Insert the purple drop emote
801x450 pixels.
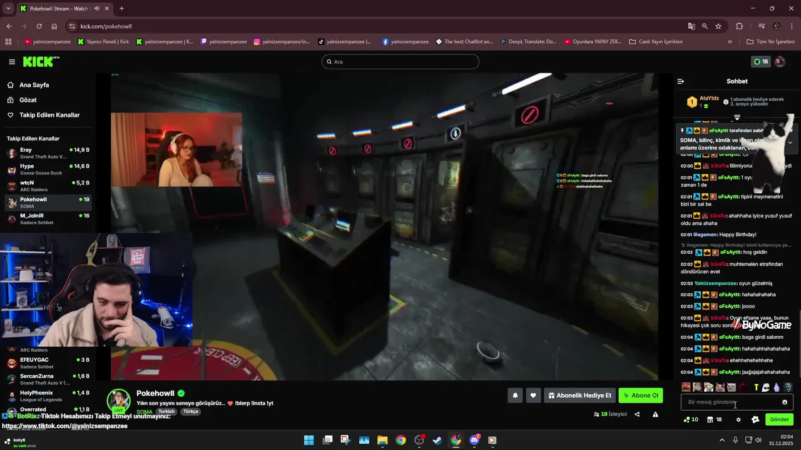click(777, 387)
